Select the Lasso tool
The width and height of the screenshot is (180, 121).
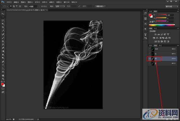(3, 20)
